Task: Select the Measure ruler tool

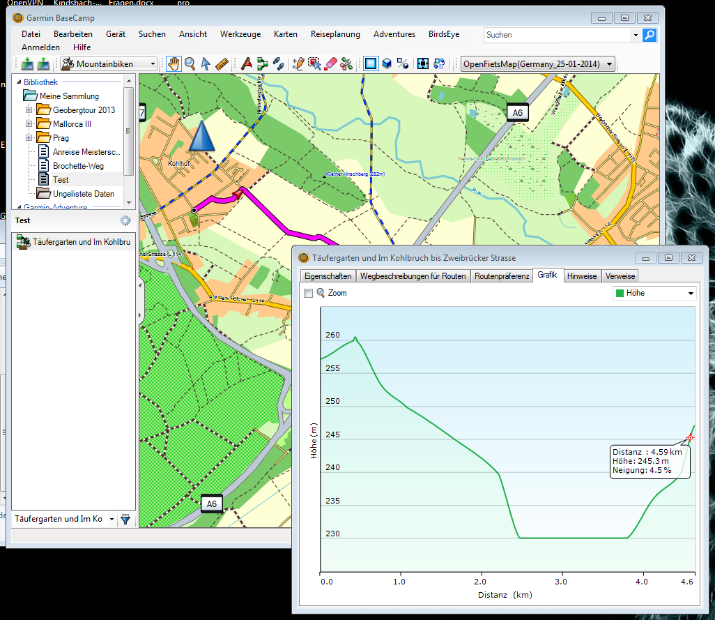Action: click(222, 64)
